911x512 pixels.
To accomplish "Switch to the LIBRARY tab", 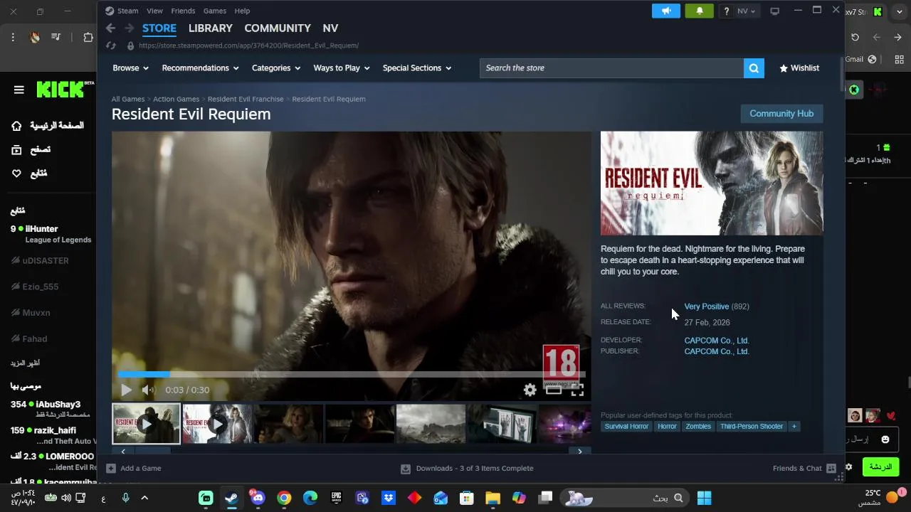I will click(210, 28).
